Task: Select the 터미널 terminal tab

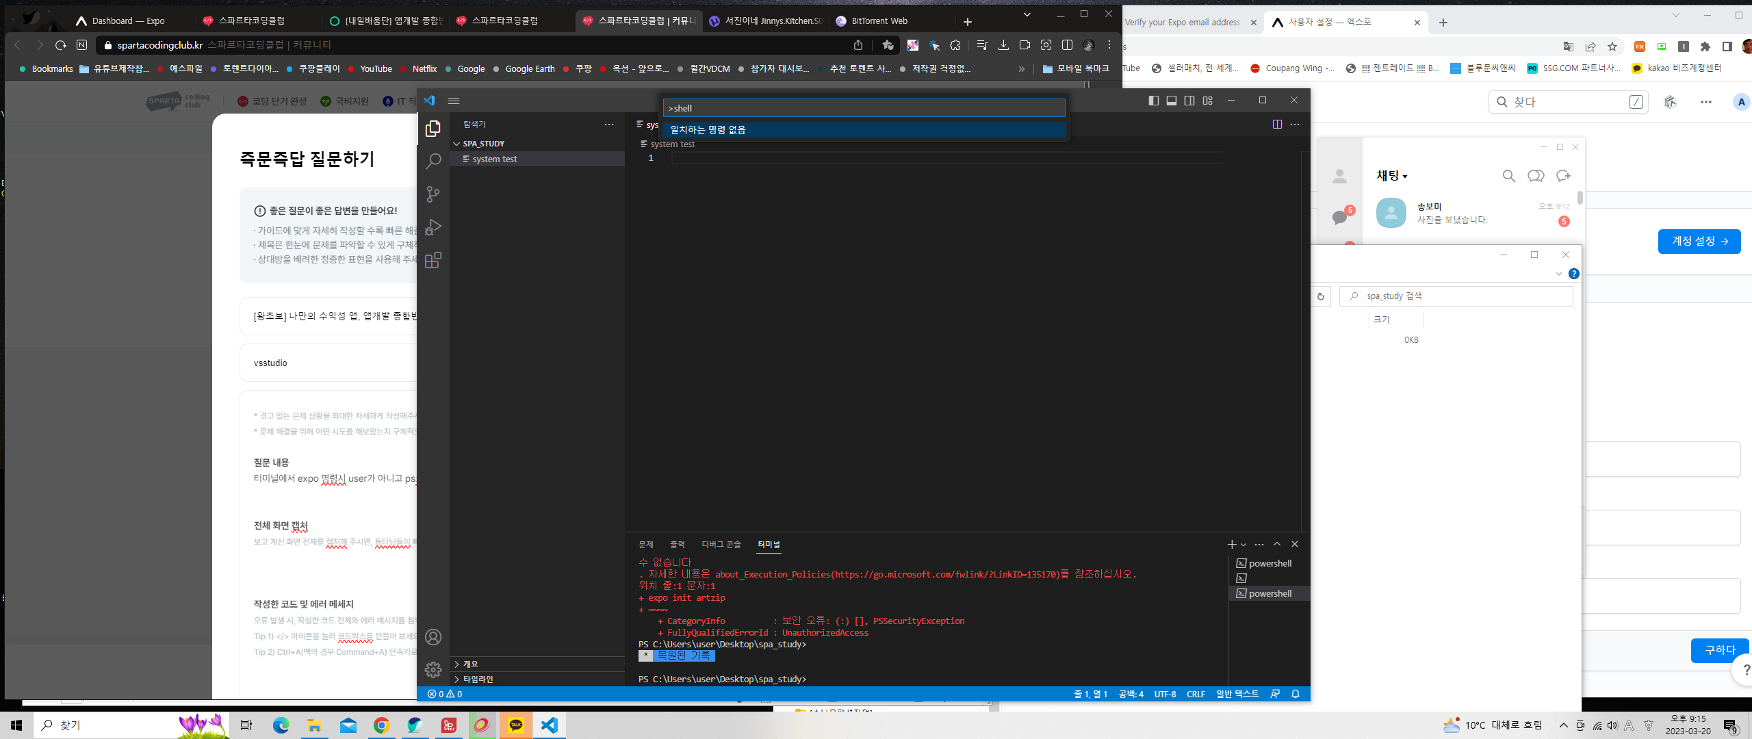Action: tap(769, 545)
